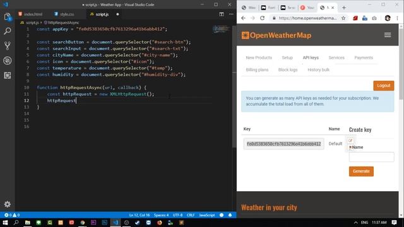This screenshot has width=404, height=227.
Task: Open the Payments tab
Action: coord(364,57)
